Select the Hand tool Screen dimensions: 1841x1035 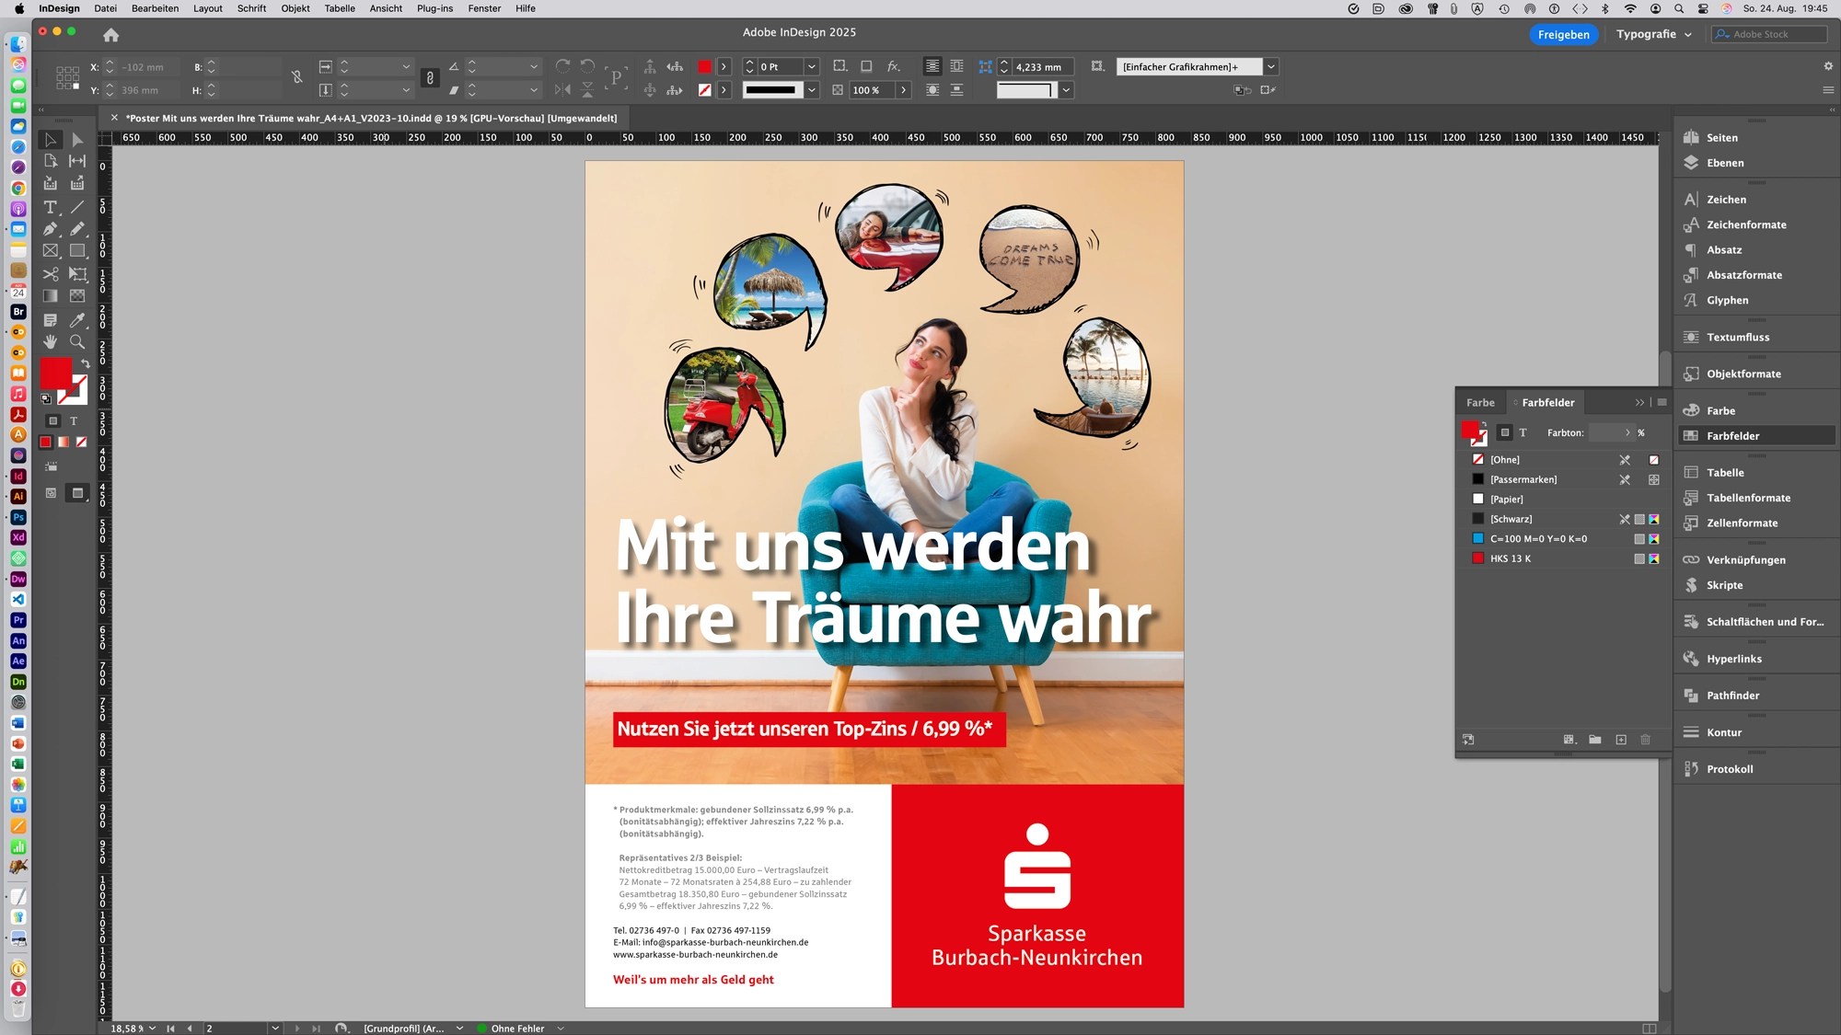coord(51,341)
